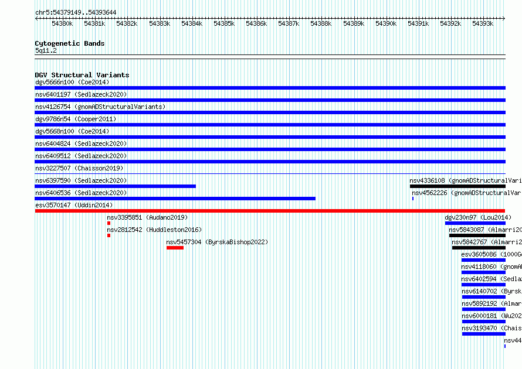Click the 54387k ruler tick label
Image resolution: width=522 pixels, height=369 pixels.
[x=289, y=23]
